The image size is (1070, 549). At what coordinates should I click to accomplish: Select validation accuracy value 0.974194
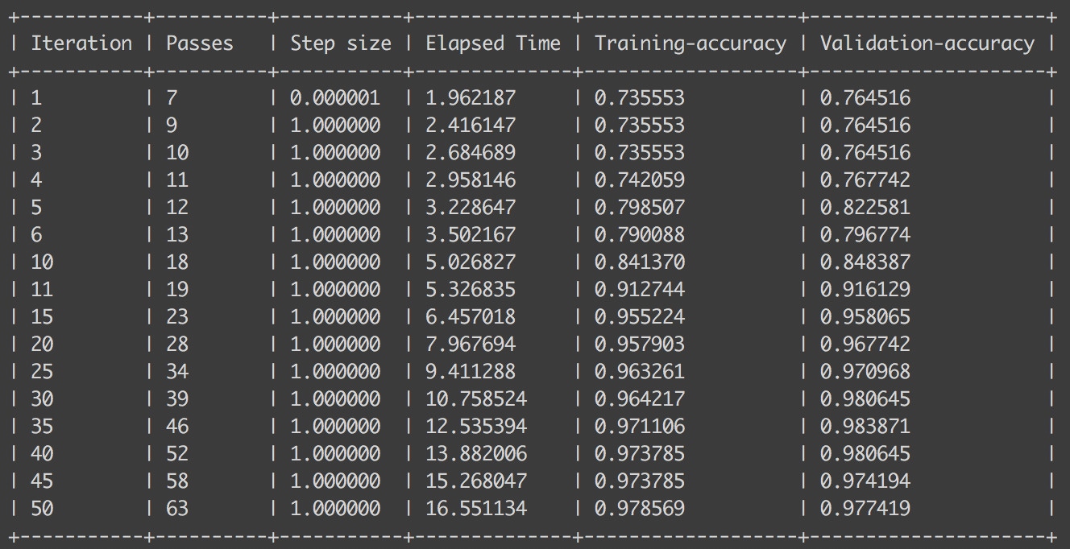tap(865, 481)
